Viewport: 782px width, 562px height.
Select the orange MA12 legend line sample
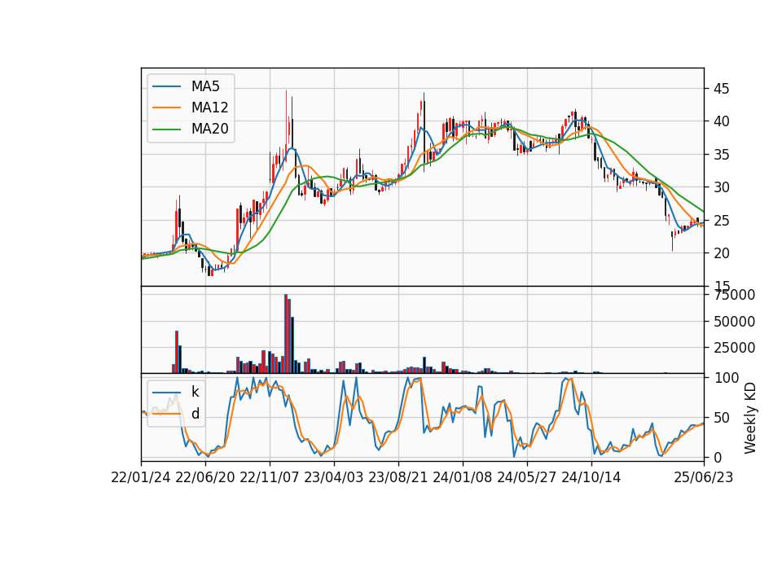tap(166, 108)
